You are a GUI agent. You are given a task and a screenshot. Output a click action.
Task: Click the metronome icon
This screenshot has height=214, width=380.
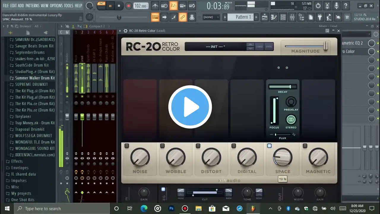pos(155,6)
